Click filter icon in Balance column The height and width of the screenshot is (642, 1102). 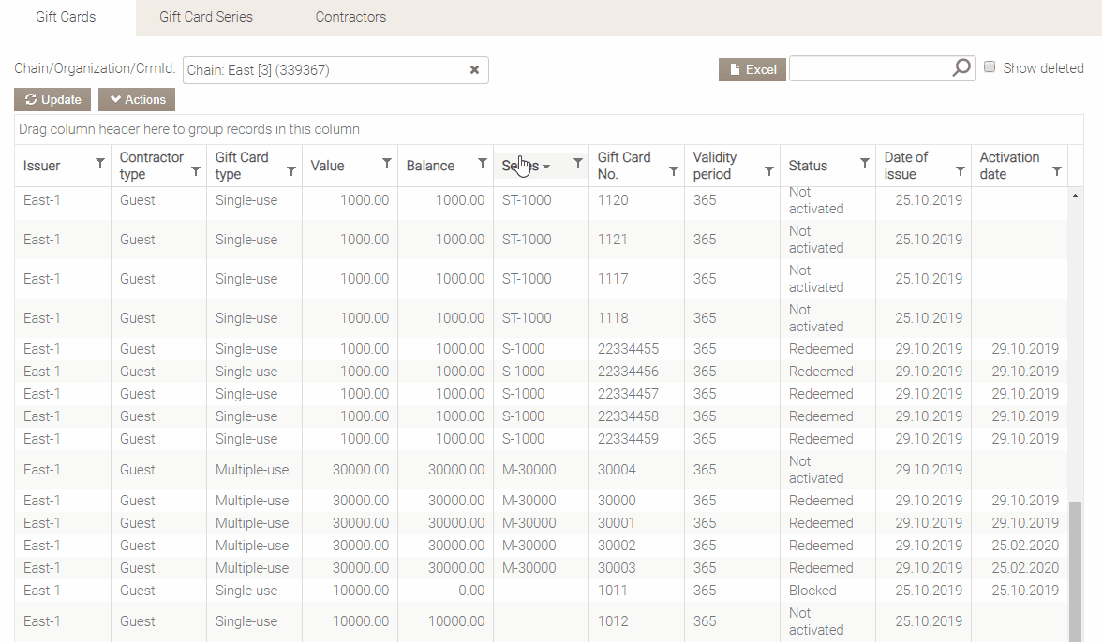tap(483, 163)
